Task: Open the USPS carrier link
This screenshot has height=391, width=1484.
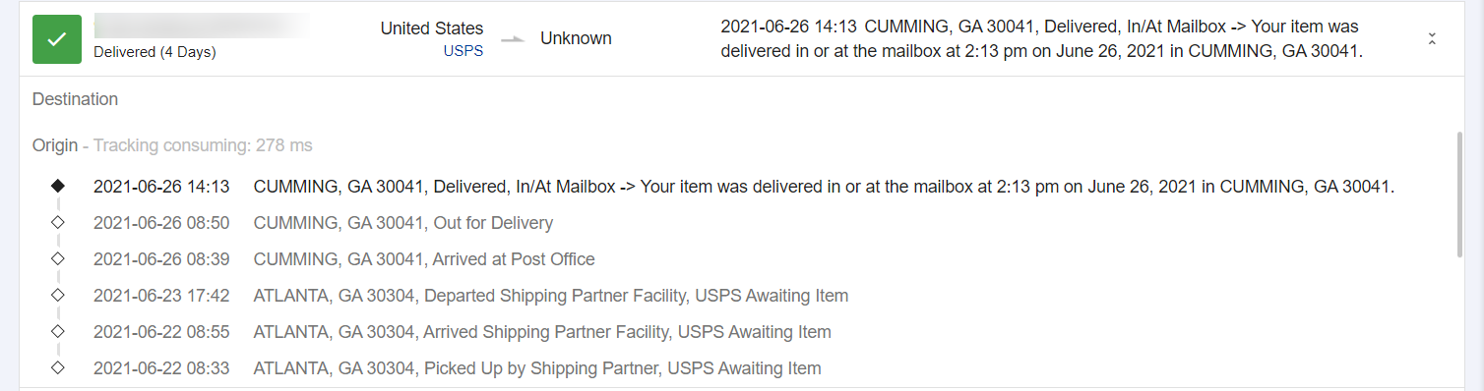Action: (464, 51)
